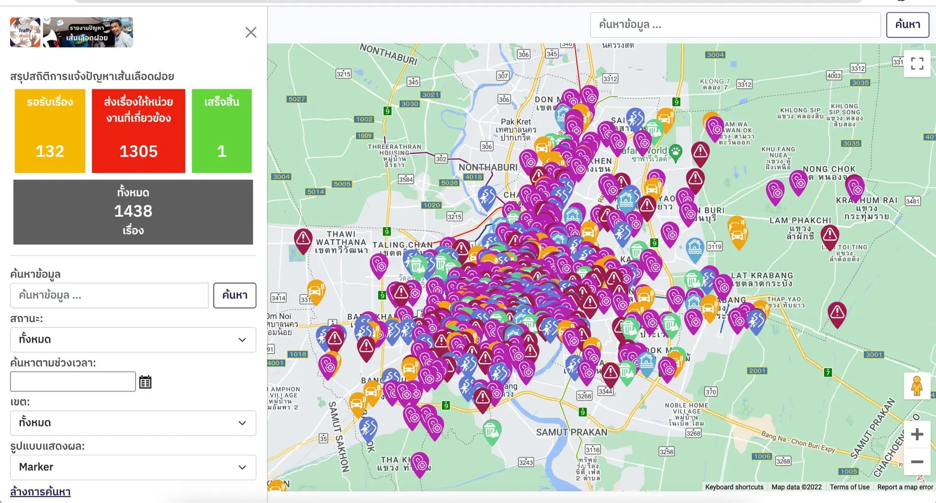936x503 pixels.
Task: Expand the Marker display style dropdown
Action: [x=133, y=467]
